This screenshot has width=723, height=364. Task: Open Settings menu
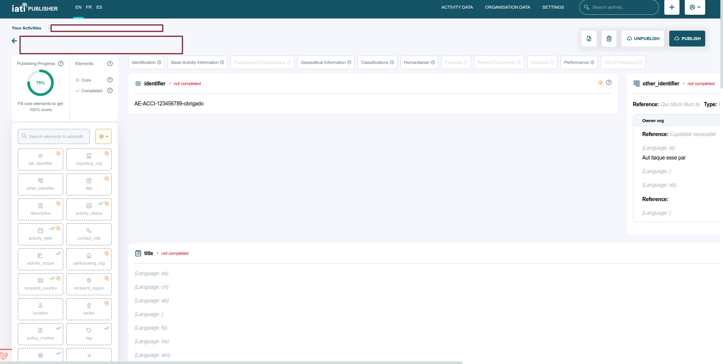tap(553, 7)
